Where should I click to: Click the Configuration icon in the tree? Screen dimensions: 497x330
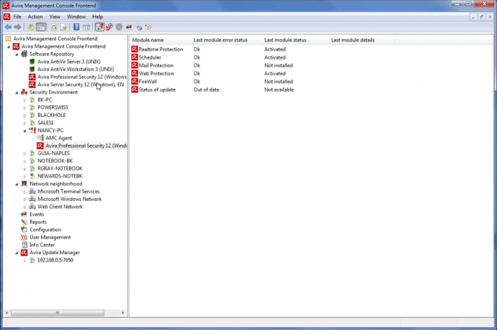click(x=24, y=230)
